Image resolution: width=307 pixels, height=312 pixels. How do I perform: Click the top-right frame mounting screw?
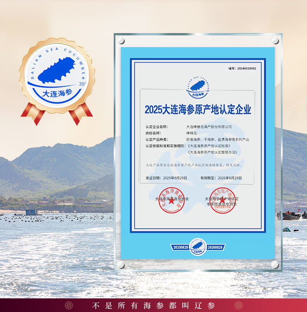click(275, 40)
